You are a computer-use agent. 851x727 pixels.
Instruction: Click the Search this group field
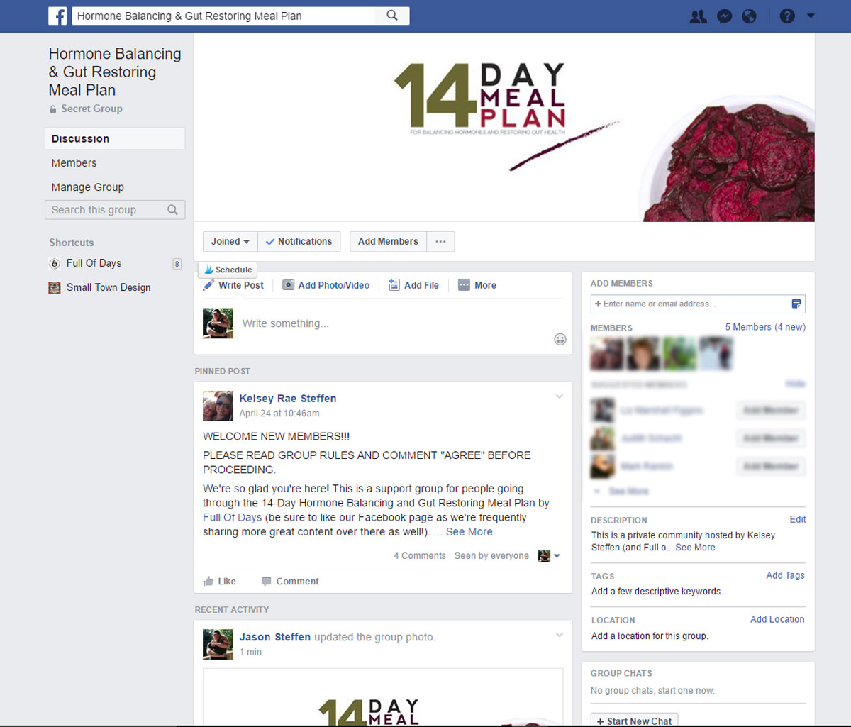point(115,210)
